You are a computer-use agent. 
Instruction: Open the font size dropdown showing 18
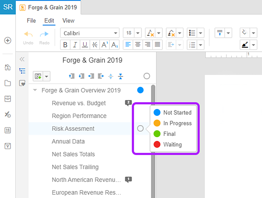(132, 33)
